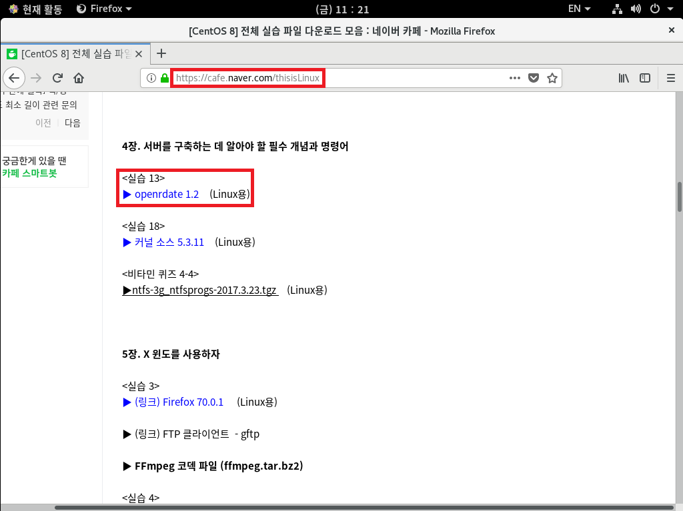Click the <비타민 퀴즈 4-4> label
Viewport: 683px width, 511px height.
160,274
